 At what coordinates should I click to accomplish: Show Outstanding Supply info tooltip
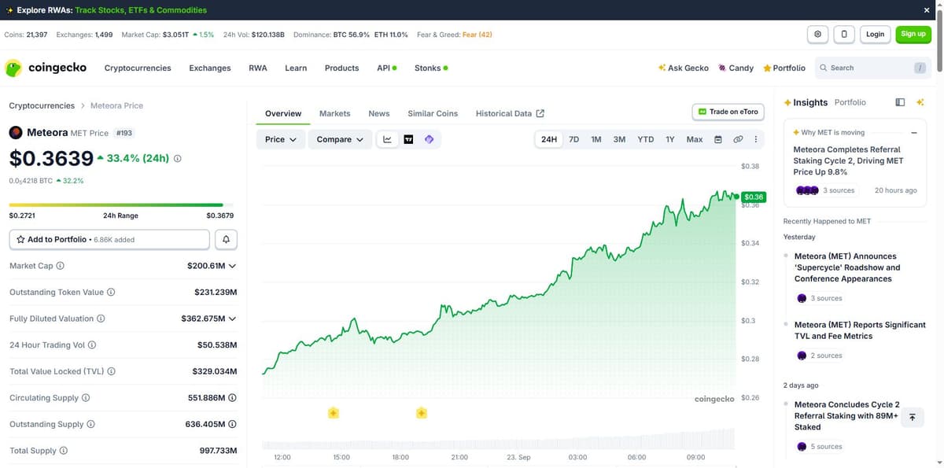(x=90, y=424)
